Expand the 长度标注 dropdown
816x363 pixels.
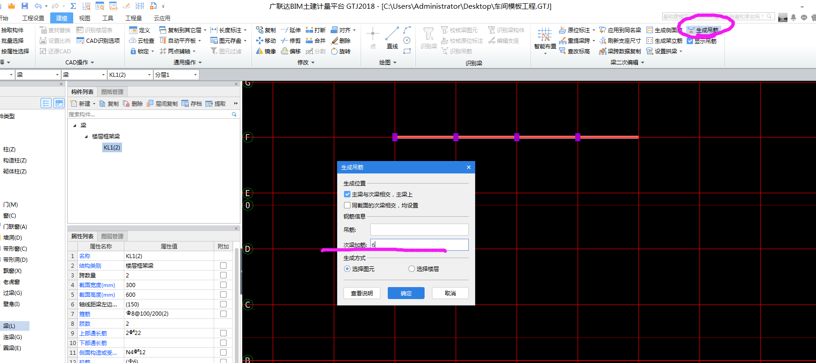[245, 30]
